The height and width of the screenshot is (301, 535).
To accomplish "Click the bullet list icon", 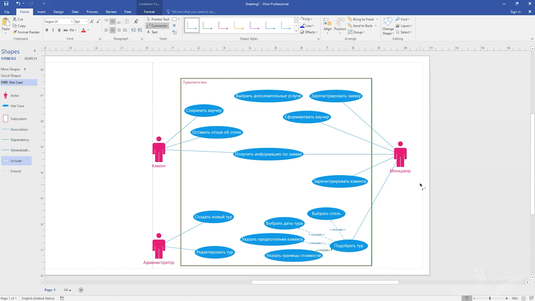I will 127,21.
